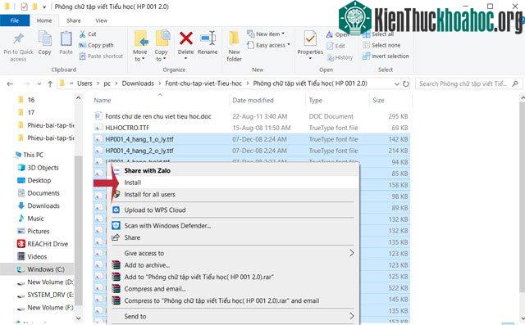This screenshot has width=525, height=325.
Task: Create a New folder from ribbon
Action: pyautogui.click(x=234, y=47)
